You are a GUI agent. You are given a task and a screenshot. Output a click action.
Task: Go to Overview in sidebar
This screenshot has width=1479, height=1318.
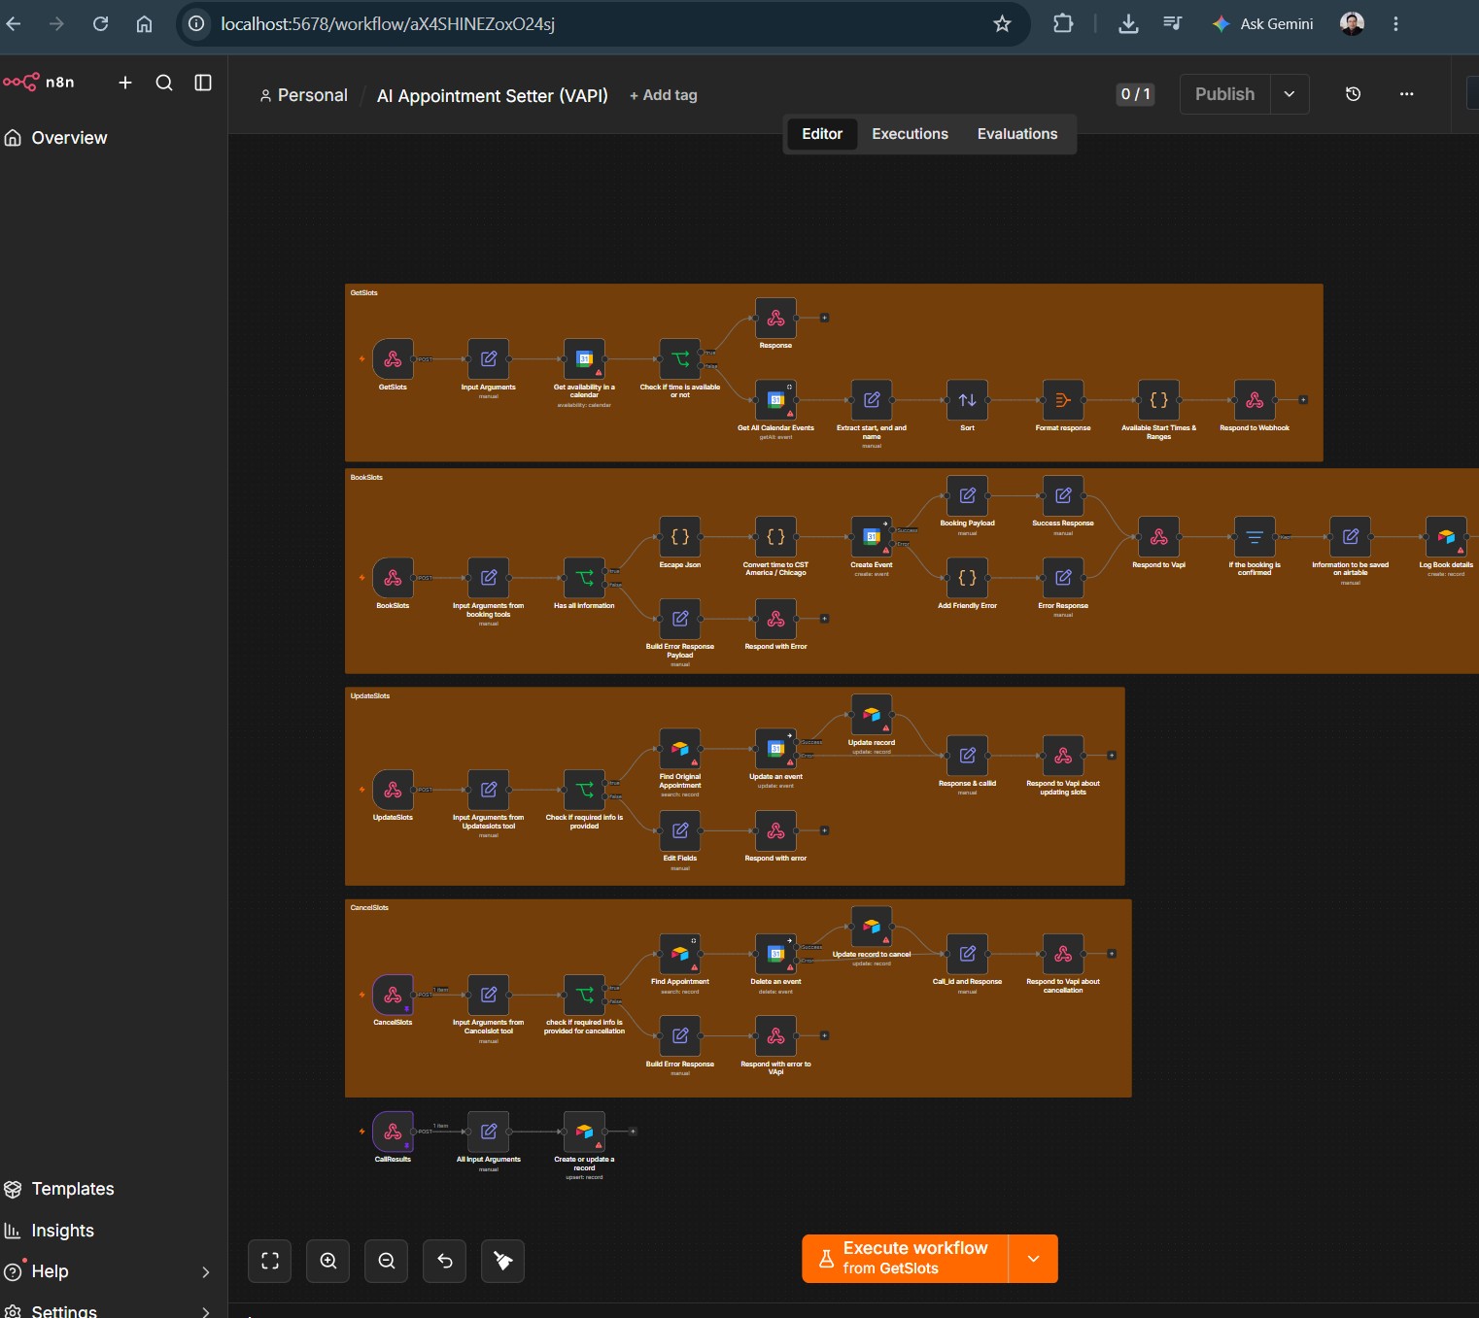69,138
